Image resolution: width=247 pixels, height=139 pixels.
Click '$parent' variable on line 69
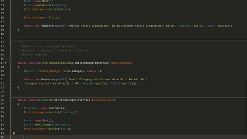click(x=29, y=71)
